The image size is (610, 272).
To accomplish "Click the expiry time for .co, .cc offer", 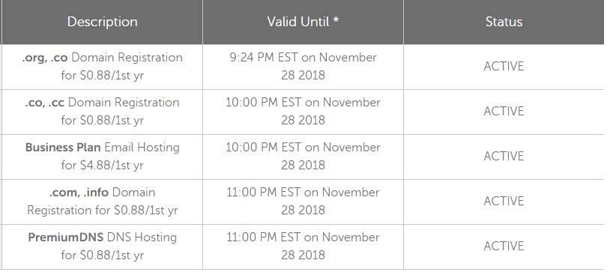I will [x=303, y=112].
